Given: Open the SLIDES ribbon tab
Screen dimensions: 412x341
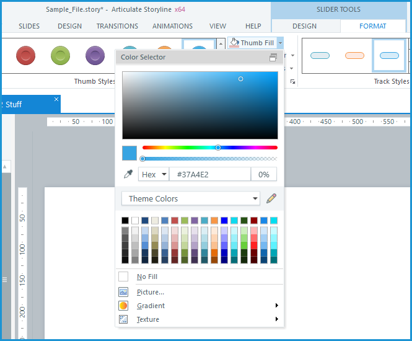Looking at the screenshot, I should click(29, 26).
